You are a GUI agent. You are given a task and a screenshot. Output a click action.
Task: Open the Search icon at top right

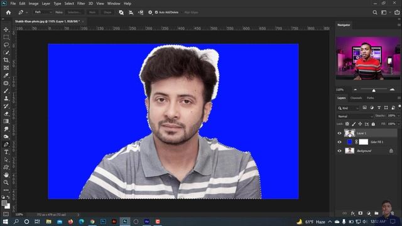coord(375,13)
